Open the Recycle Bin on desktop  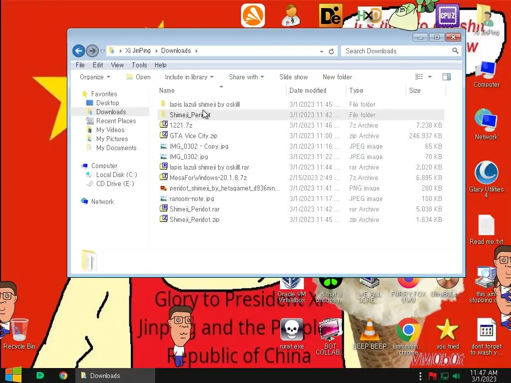(x=19, y=334)
